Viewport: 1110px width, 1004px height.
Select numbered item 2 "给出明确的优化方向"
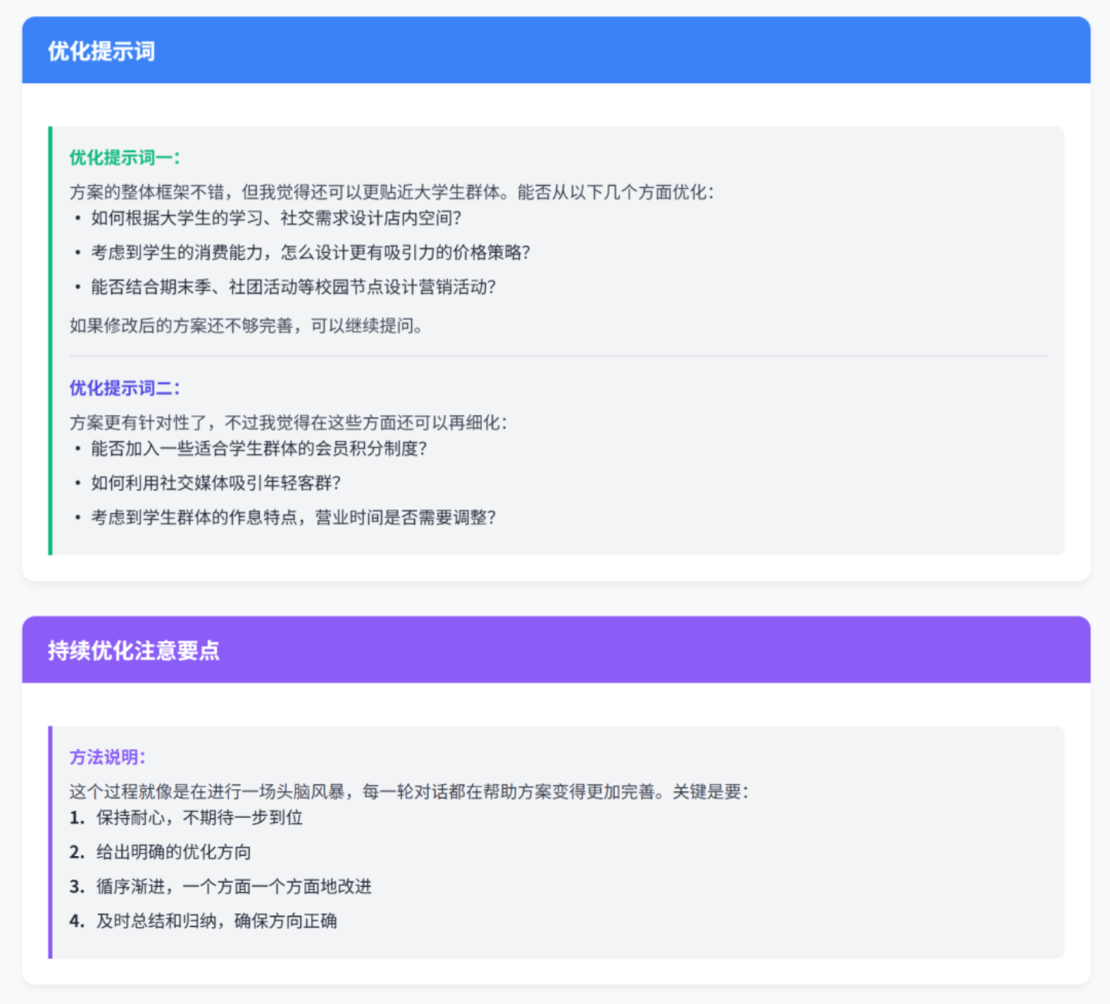click(x=173, y=852)
